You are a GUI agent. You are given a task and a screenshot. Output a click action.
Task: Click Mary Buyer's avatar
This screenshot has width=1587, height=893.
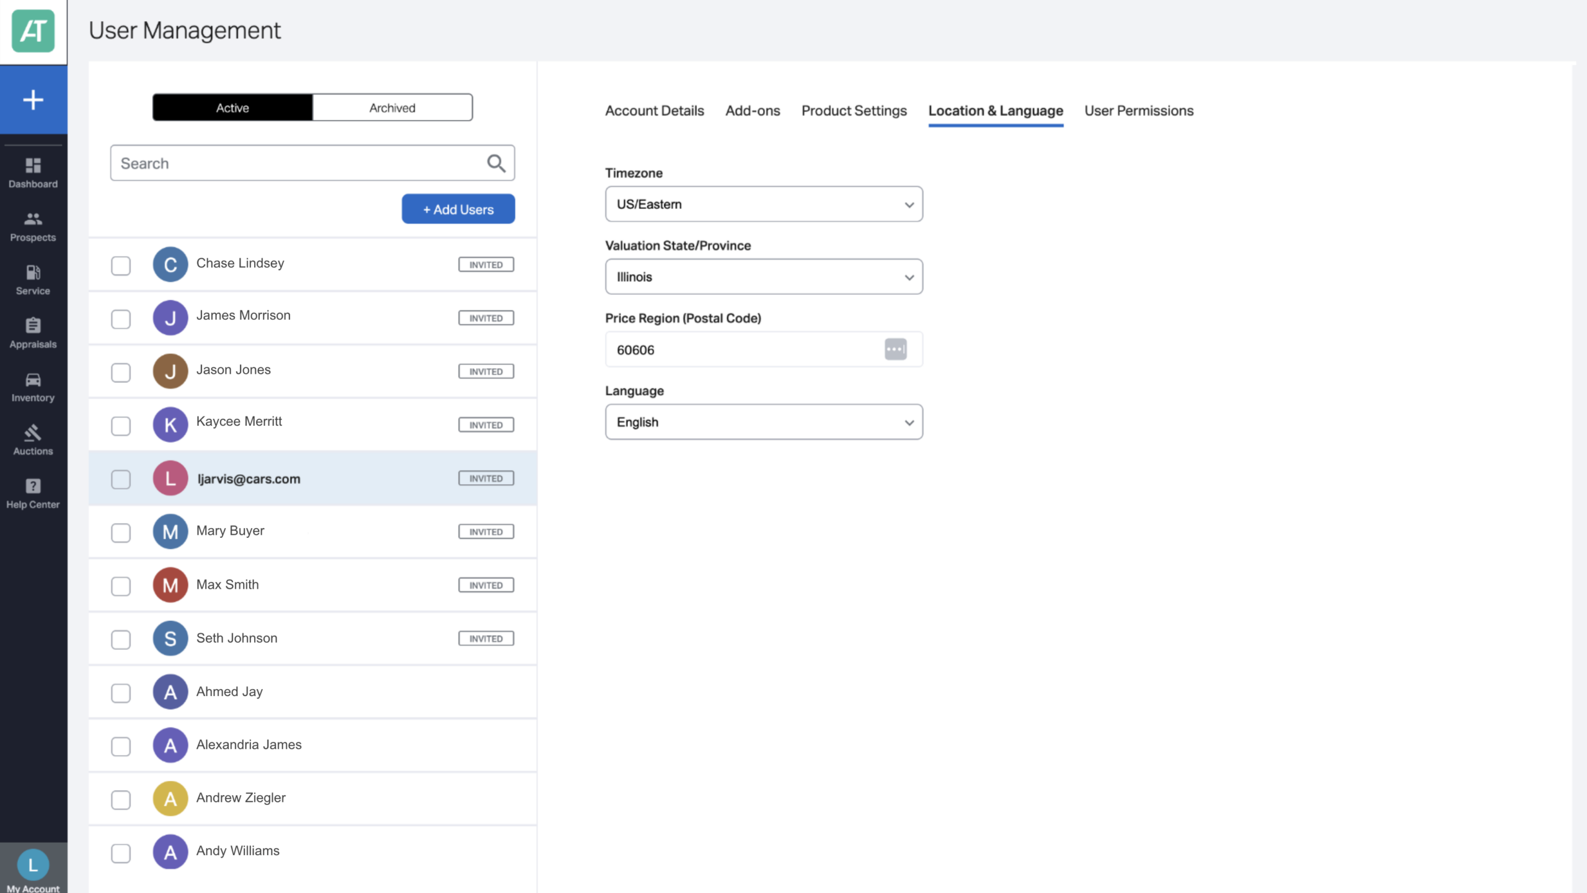tap(170, 532)
